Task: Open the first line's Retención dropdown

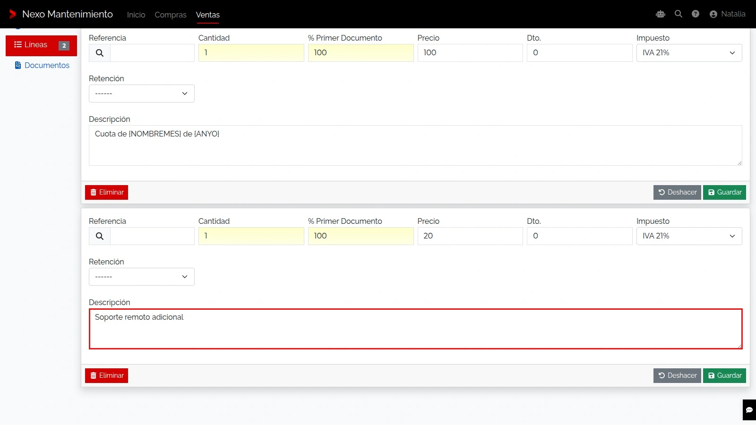Action: (x=142, y=93)
